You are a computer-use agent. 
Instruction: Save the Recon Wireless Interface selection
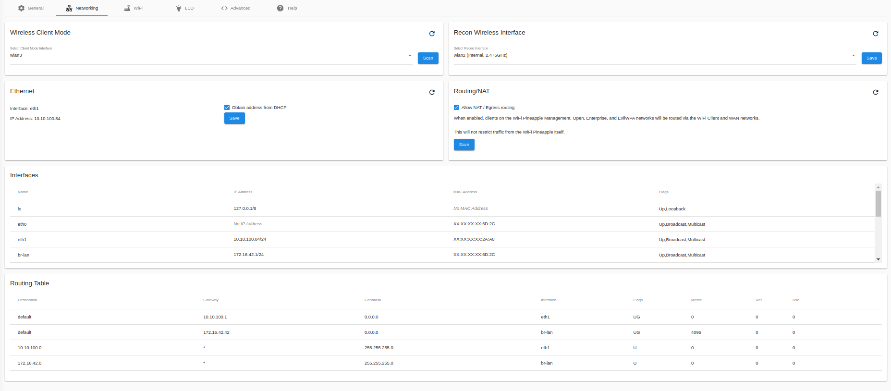[x=871, y=58]
